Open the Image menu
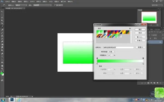 click(20, 2)
